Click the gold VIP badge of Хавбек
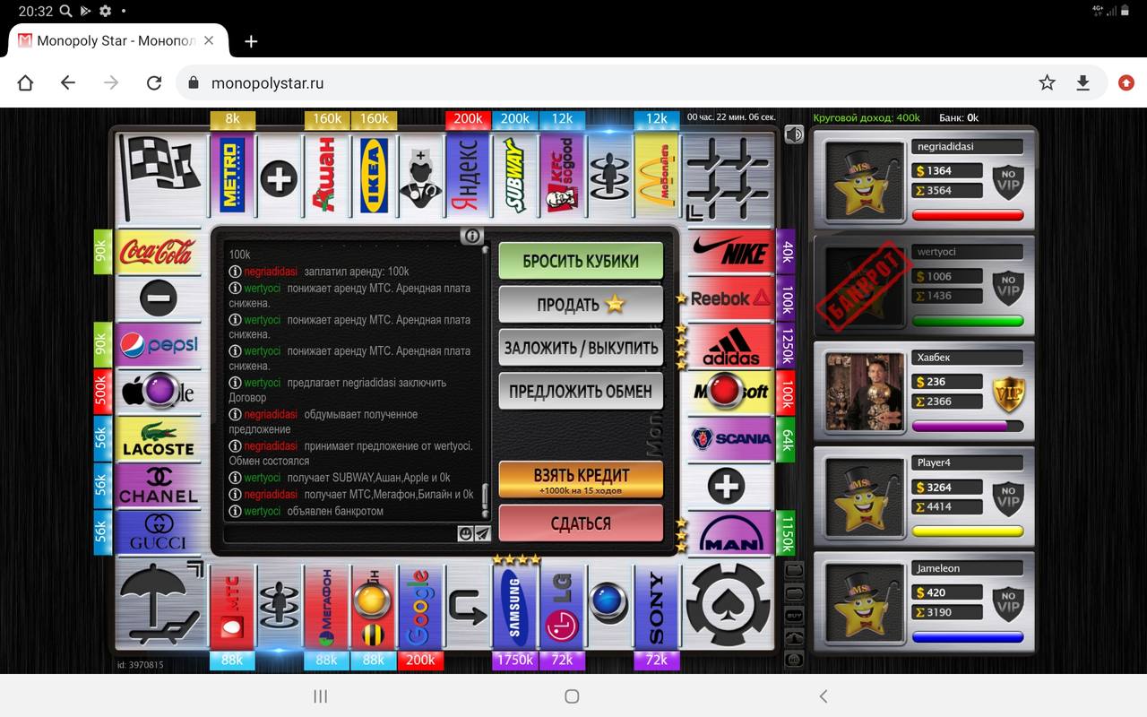 click(1008, 393)
